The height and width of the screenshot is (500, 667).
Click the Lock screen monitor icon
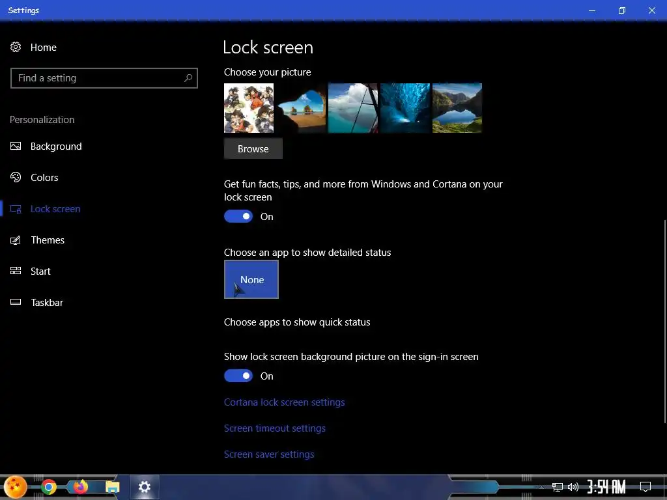(16, 209)
